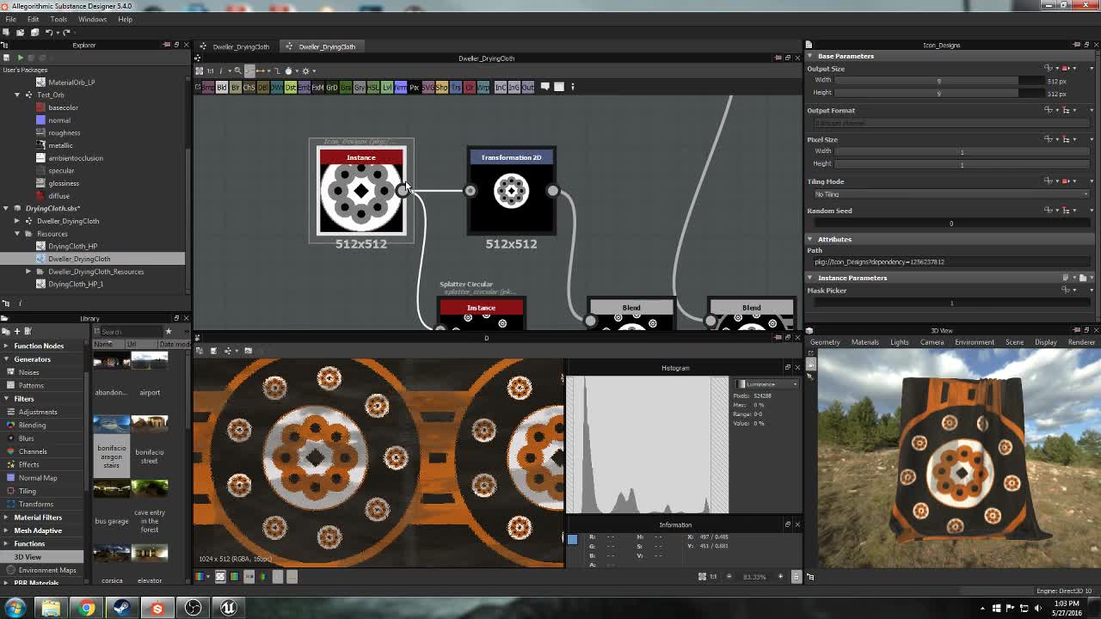Collapse the Base Parameters section
1101x619 pixels.
(x=809, y=55)
